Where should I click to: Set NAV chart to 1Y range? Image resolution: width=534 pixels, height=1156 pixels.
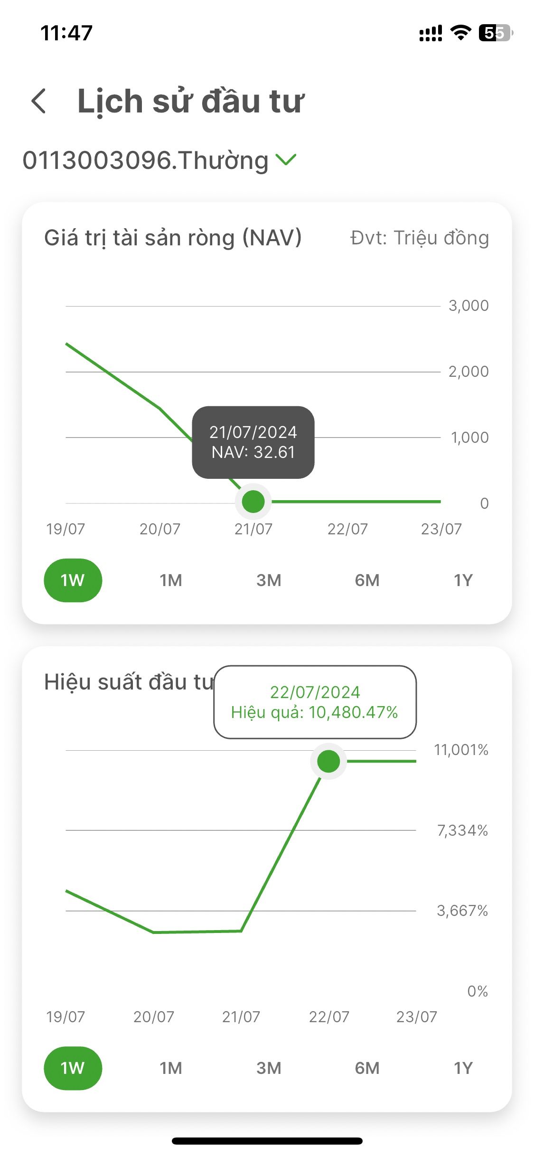[x=463, y=580]
